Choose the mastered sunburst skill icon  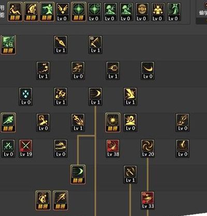pos(113,123)
